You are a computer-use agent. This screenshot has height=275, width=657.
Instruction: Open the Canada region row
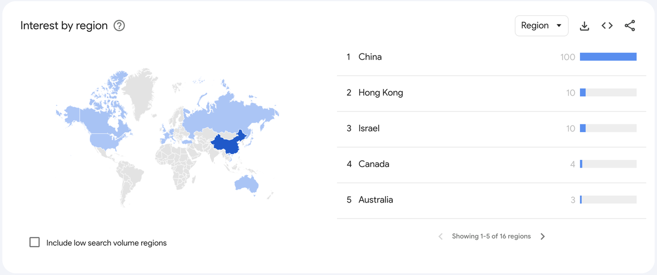pyautogui.click(x=491, y=164)
